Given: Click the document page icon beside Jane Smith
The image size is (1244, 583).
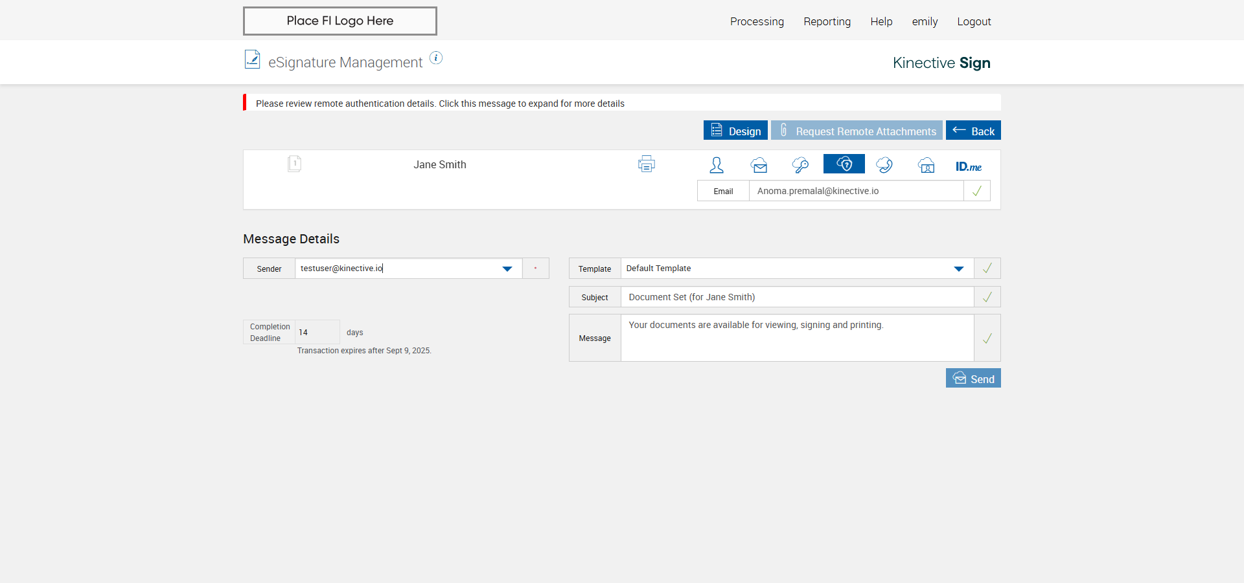Looking at the screenshot, I should [294, 164].
